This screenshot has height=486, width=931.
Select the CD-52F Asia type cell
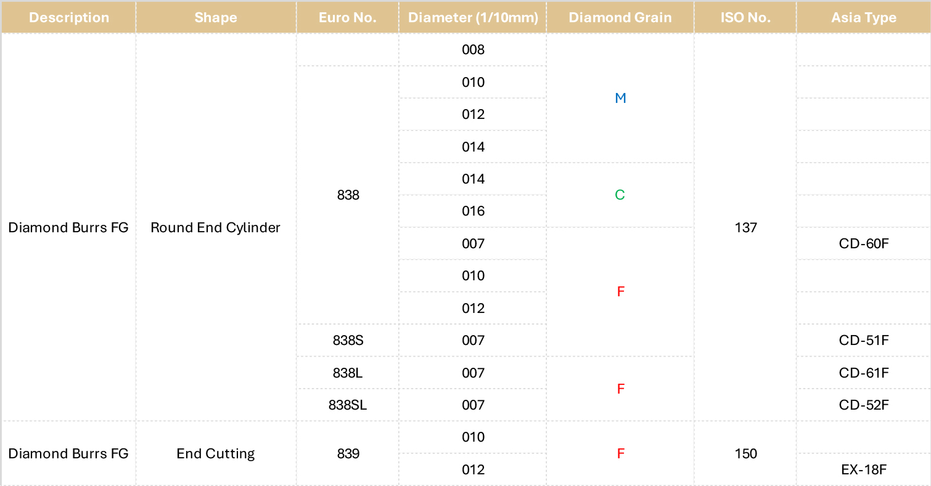(863, 405)
